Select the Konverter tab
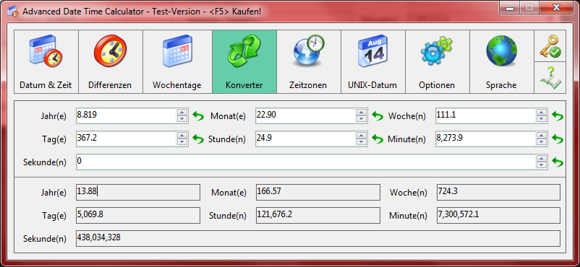 (244, 61)
